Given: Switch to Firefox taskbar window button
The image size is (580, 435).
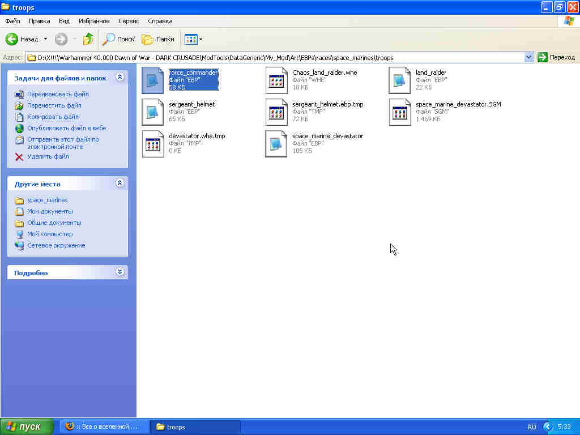Looking at the screenshot, I should point(104,427).
